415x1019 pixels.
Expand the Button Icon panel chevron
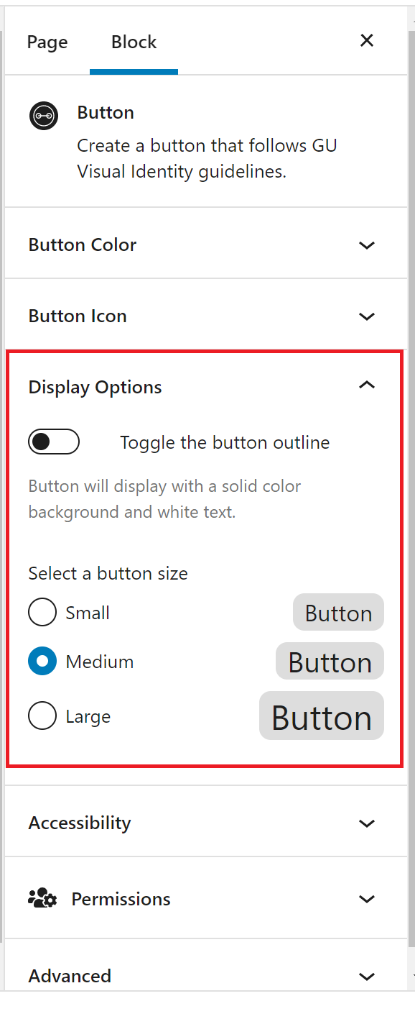367,316
